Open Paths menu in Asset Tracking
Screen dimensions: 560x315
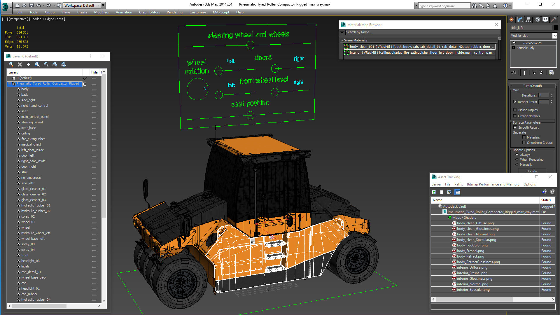click(x=459, y=184)
